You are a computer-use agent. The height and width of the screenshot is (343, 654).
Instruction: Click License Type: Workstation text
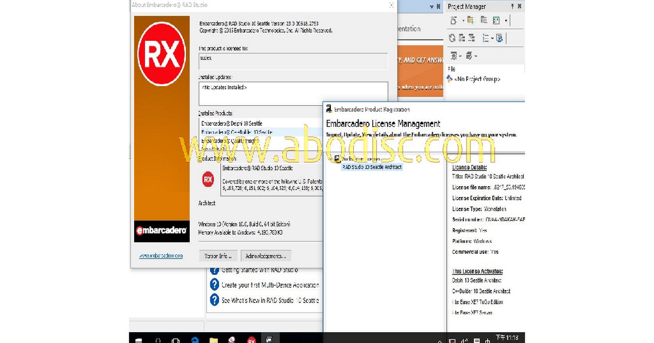(x=479, y=209)
